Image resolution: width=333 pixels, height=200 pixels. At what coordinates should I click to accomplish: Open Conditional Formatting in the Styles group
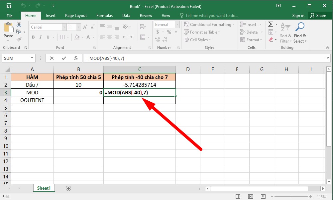pyautogui.click(x=209, y=24)
